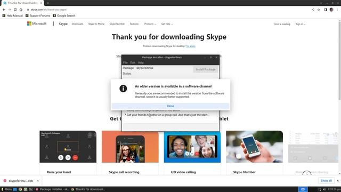Viewport: 341px width, 192px height.
Task: Switch to 'Thanks for downloadi...' taskbar window
Action: [88, 189]
